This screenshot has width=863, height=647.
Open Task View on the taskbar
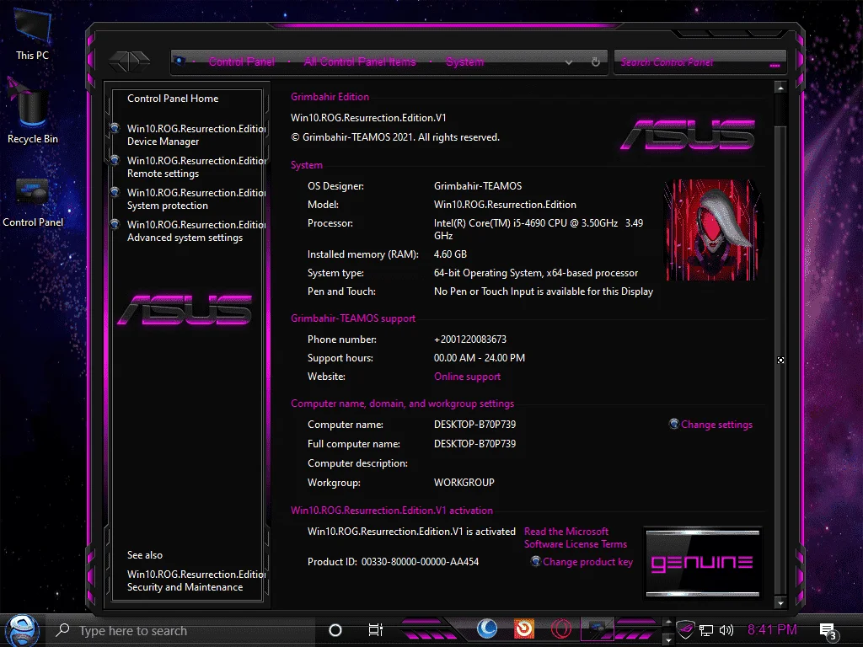tap(375, 630)
